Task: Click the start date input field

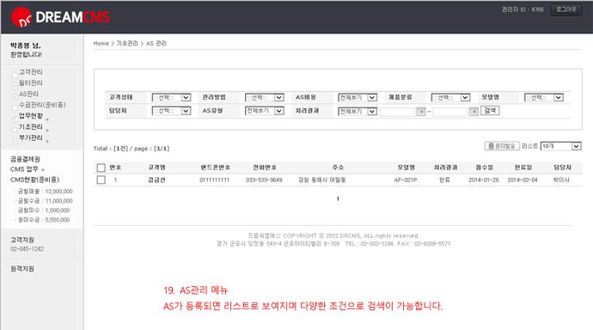Action: coord(397,112)
